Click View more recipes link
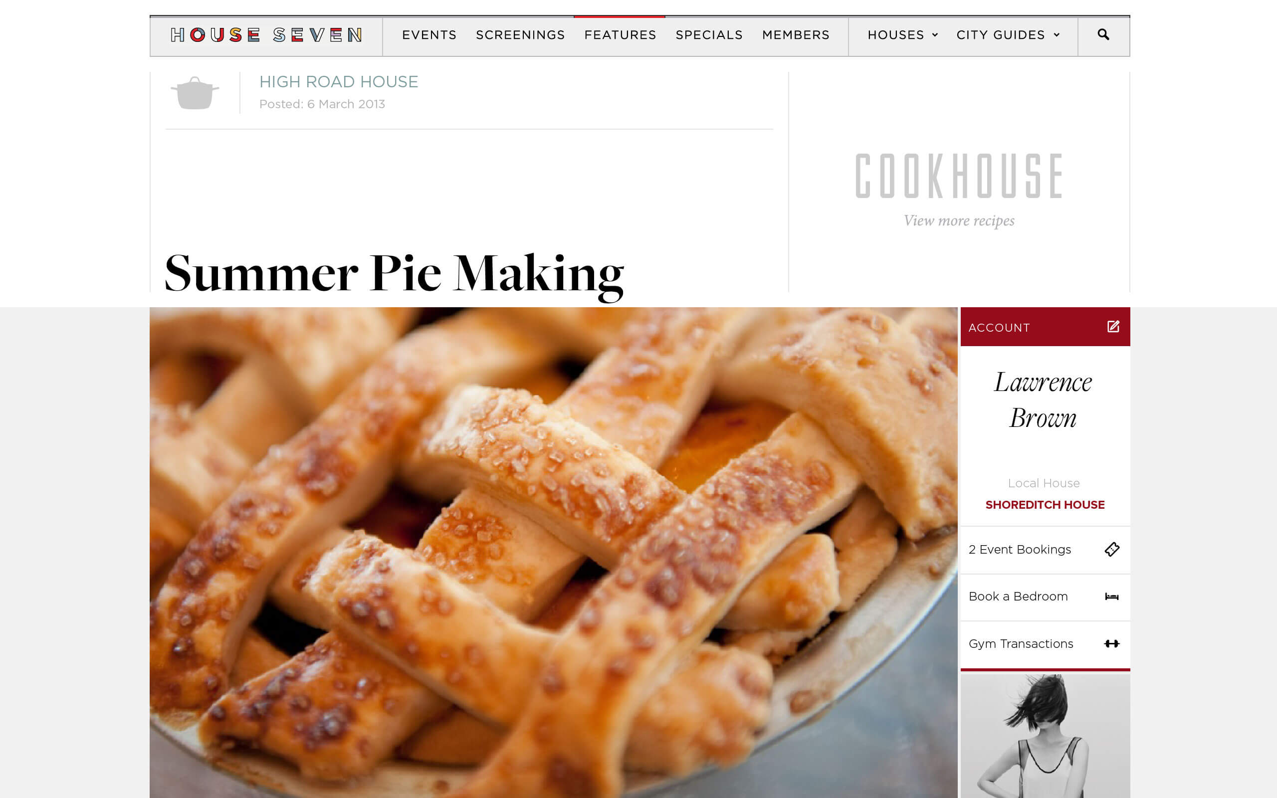 click(959, 220)
